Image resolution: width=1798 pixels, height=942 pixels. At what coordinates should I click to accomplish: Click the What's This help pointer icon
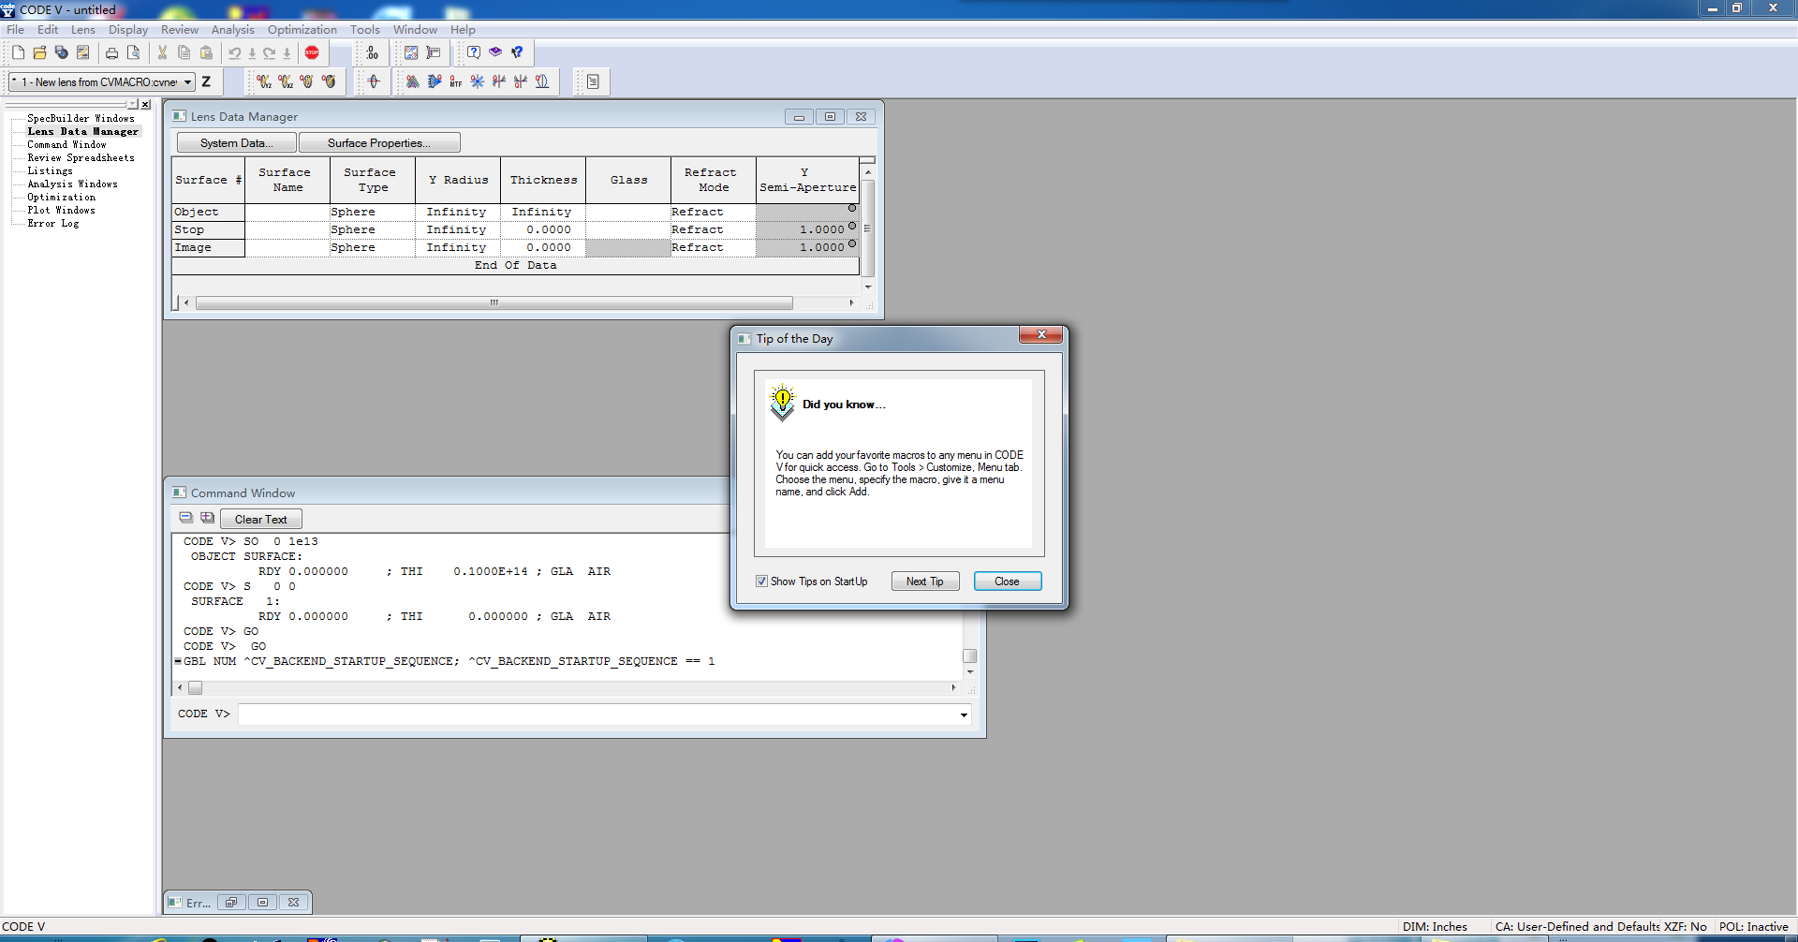coord(517,52)
